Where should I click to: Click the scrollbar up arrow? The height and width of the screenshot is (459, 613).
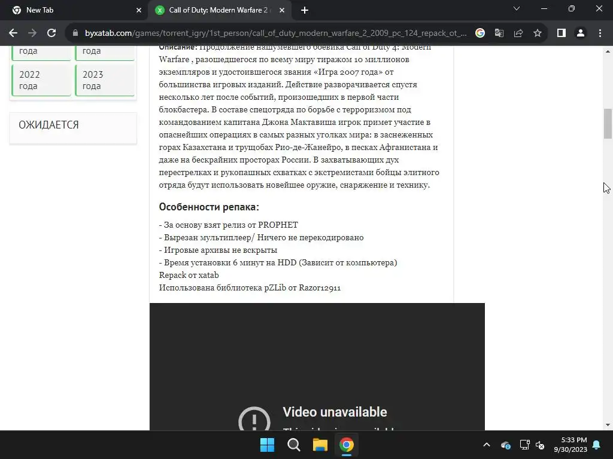pos(608,51)
